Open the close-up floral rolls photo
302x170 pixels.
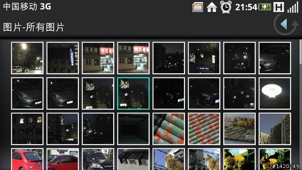tap(169, 129)
